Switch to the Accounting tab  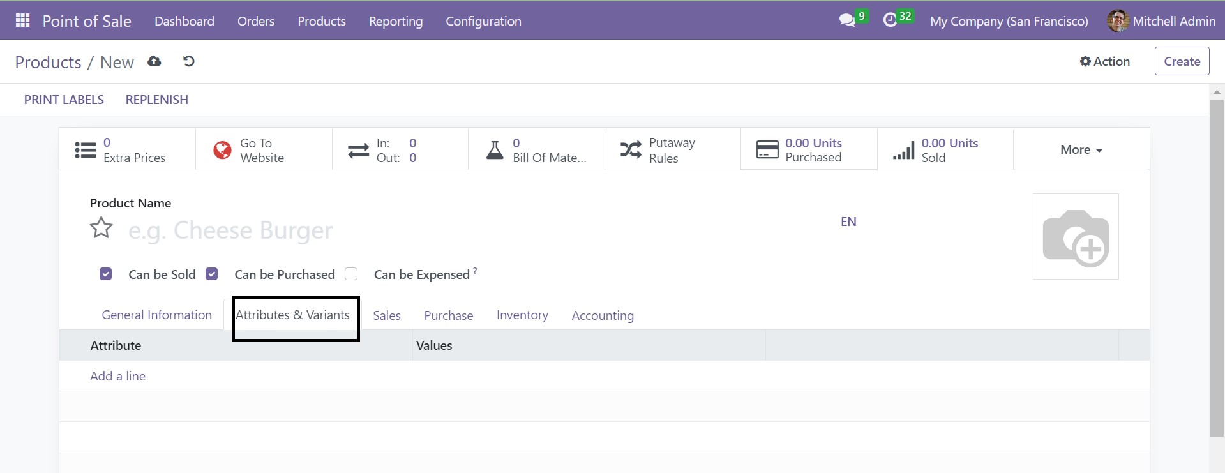point(603,315)
